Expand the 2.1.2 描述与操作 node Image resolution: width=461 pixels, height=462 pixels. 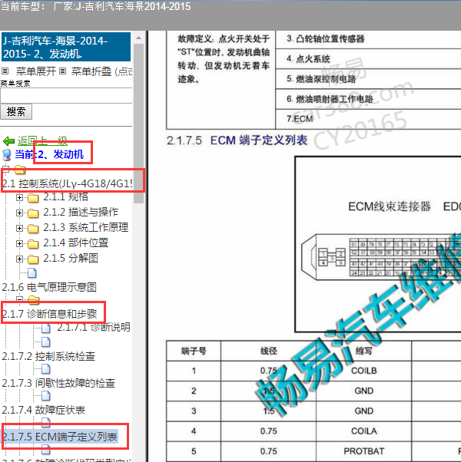tap(19, 213)
